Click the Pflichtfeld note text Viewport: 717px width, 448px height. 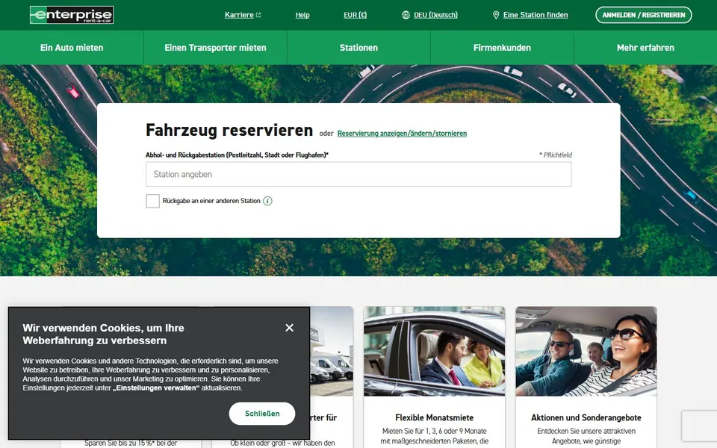coord(556,155)
